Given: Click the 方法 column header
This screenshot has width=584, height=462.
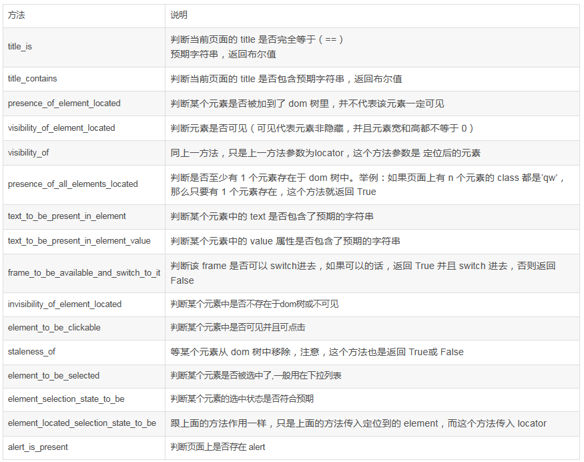Looking at the screenshot, I should (16, 15).
